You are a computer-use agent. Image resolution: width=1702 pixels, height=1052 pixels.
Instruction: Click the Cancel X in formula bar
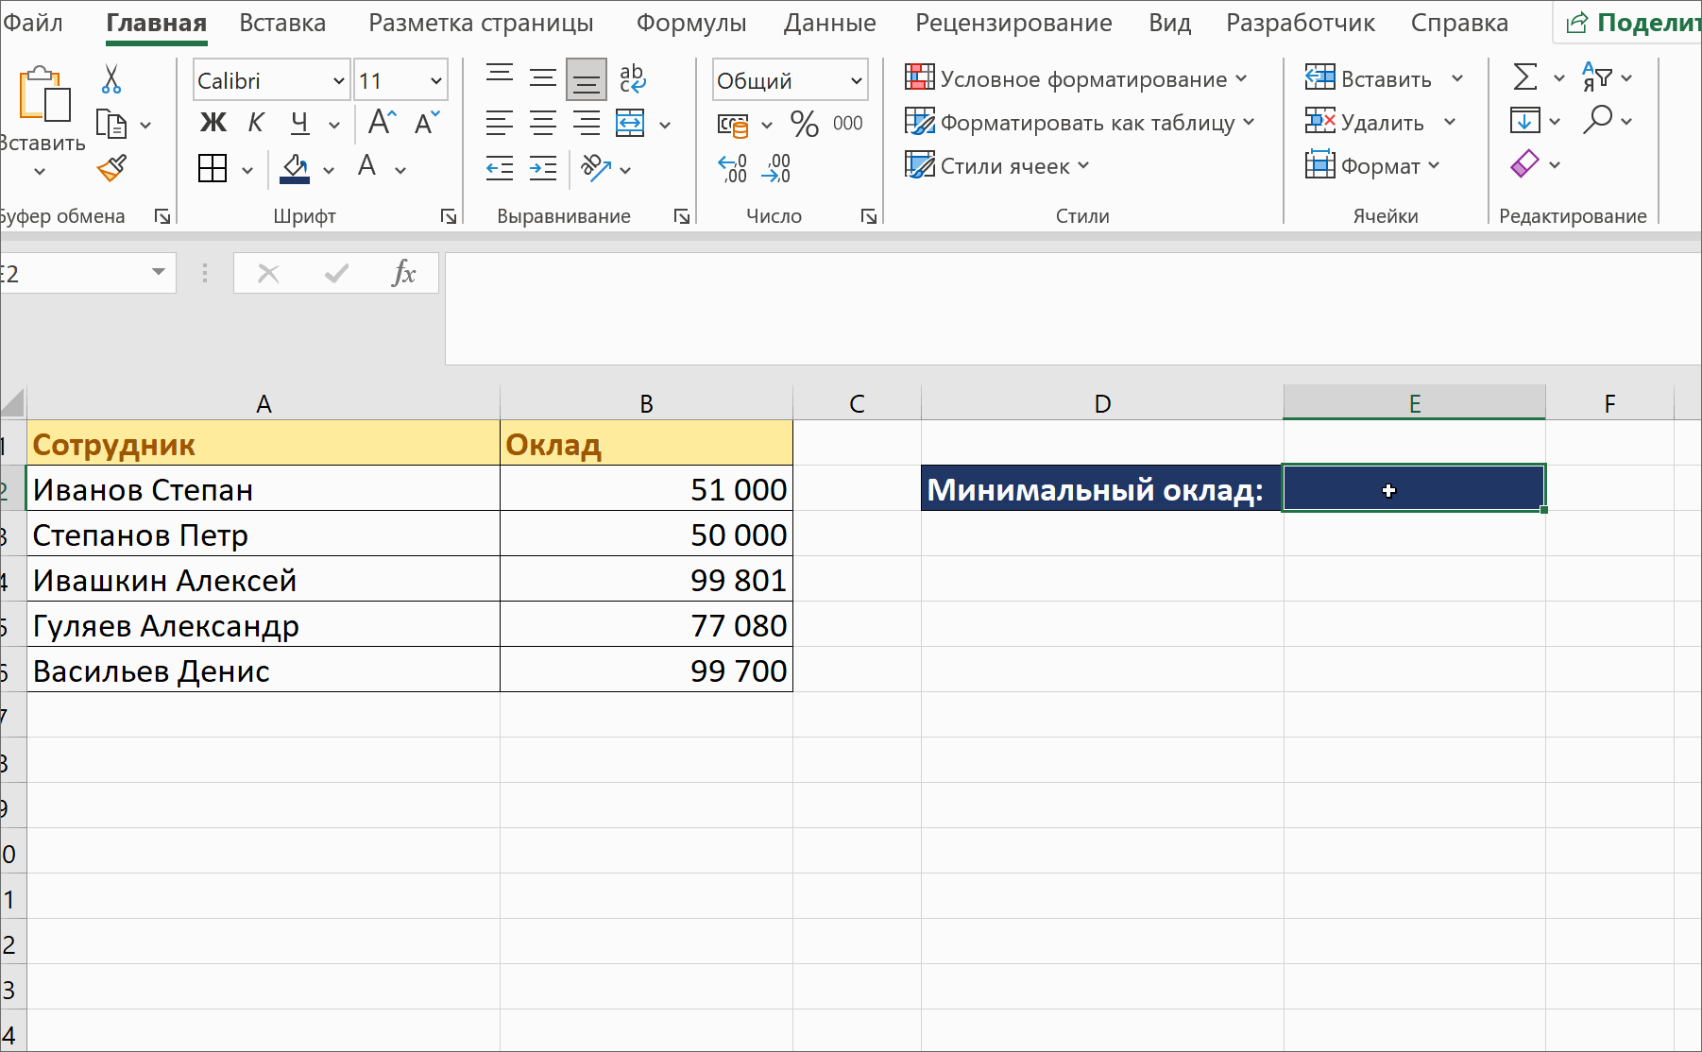[268, 274]
